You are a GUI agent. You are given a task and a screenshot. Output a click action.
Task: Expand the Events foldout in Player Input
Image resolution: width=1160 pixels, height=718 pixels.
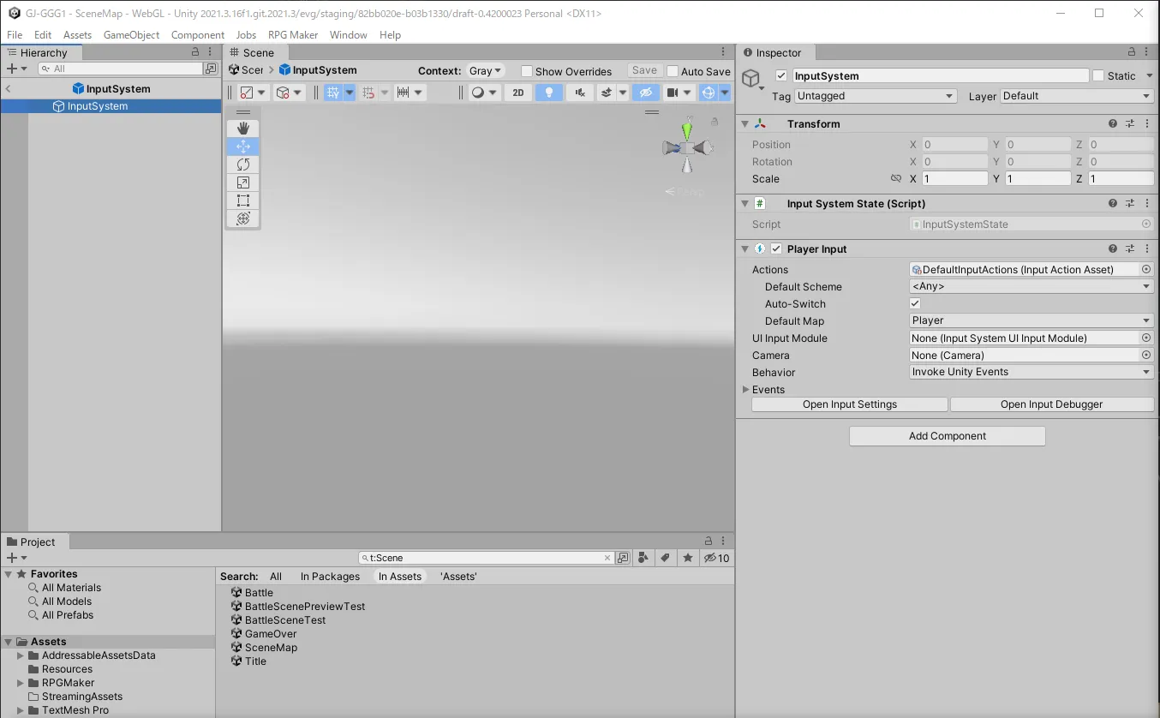pos(746,390)
